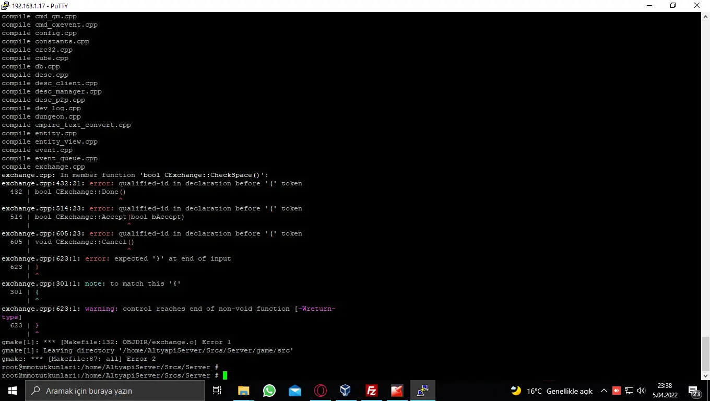Viewport: 710px width, 401px height.
Task: Open the PuTTY system menu via title icon
Action: tap(4, 6)
